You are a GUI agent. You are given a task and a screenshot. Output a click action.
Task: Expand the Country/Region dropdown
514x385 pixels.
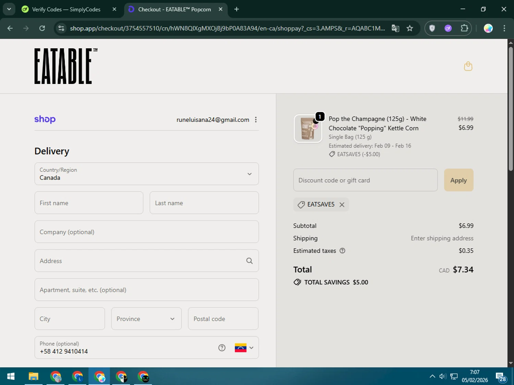point(147,174)
